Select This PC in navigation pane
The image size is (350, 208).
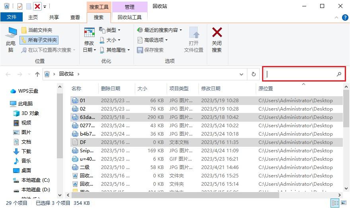[x=21, y=103]
